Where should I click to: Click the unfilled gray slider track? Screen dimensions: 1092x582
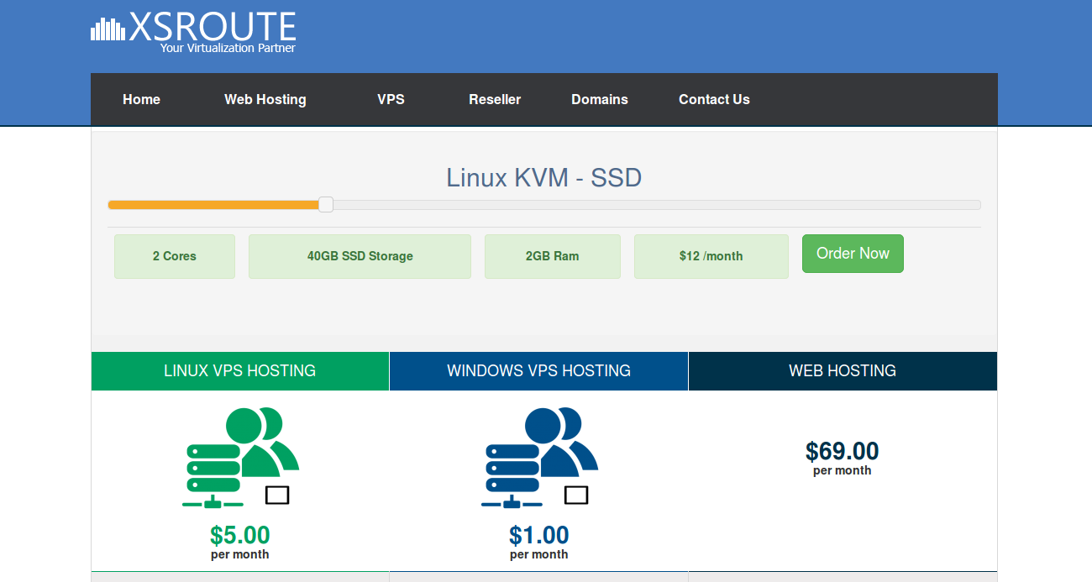click(x=657, y=205)
